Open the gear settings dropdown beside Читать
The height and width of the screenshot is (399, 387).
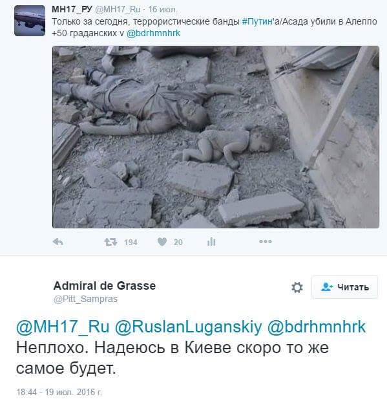point(297,287)
